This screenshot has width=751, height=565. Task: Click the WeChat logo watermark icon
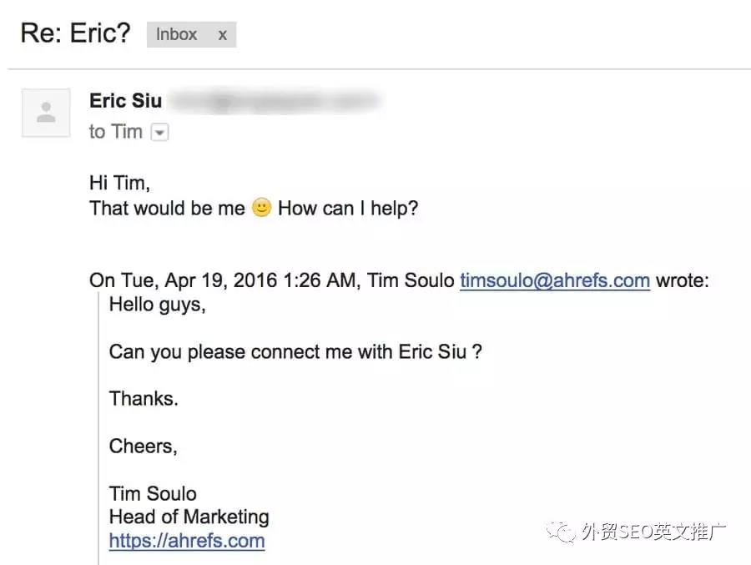[561, 532]
